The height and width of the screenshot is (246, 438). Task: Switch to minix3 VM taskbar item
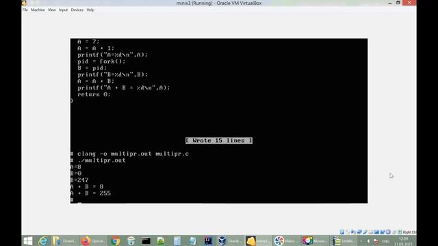click(258, 241)
